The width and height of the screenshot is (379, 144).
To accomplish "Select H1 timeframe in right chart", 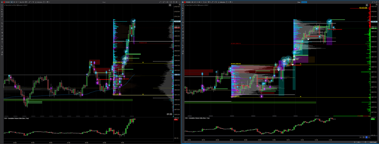I will (x=195, y=2).
